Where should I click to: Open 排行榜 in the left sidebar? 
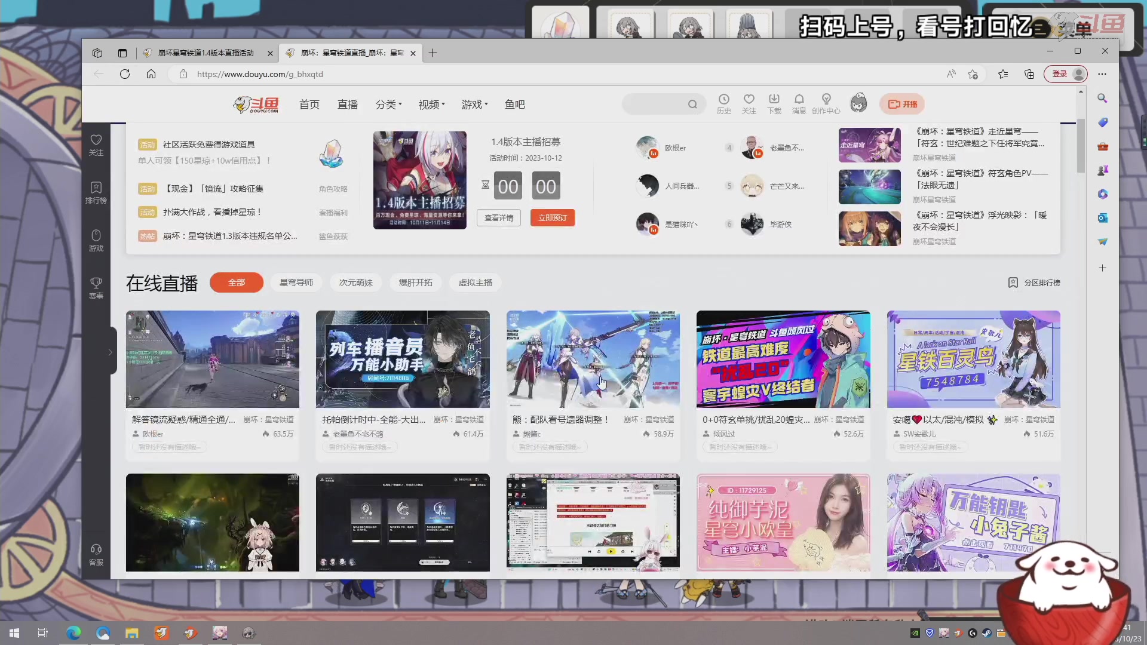(x=96, y=193)
